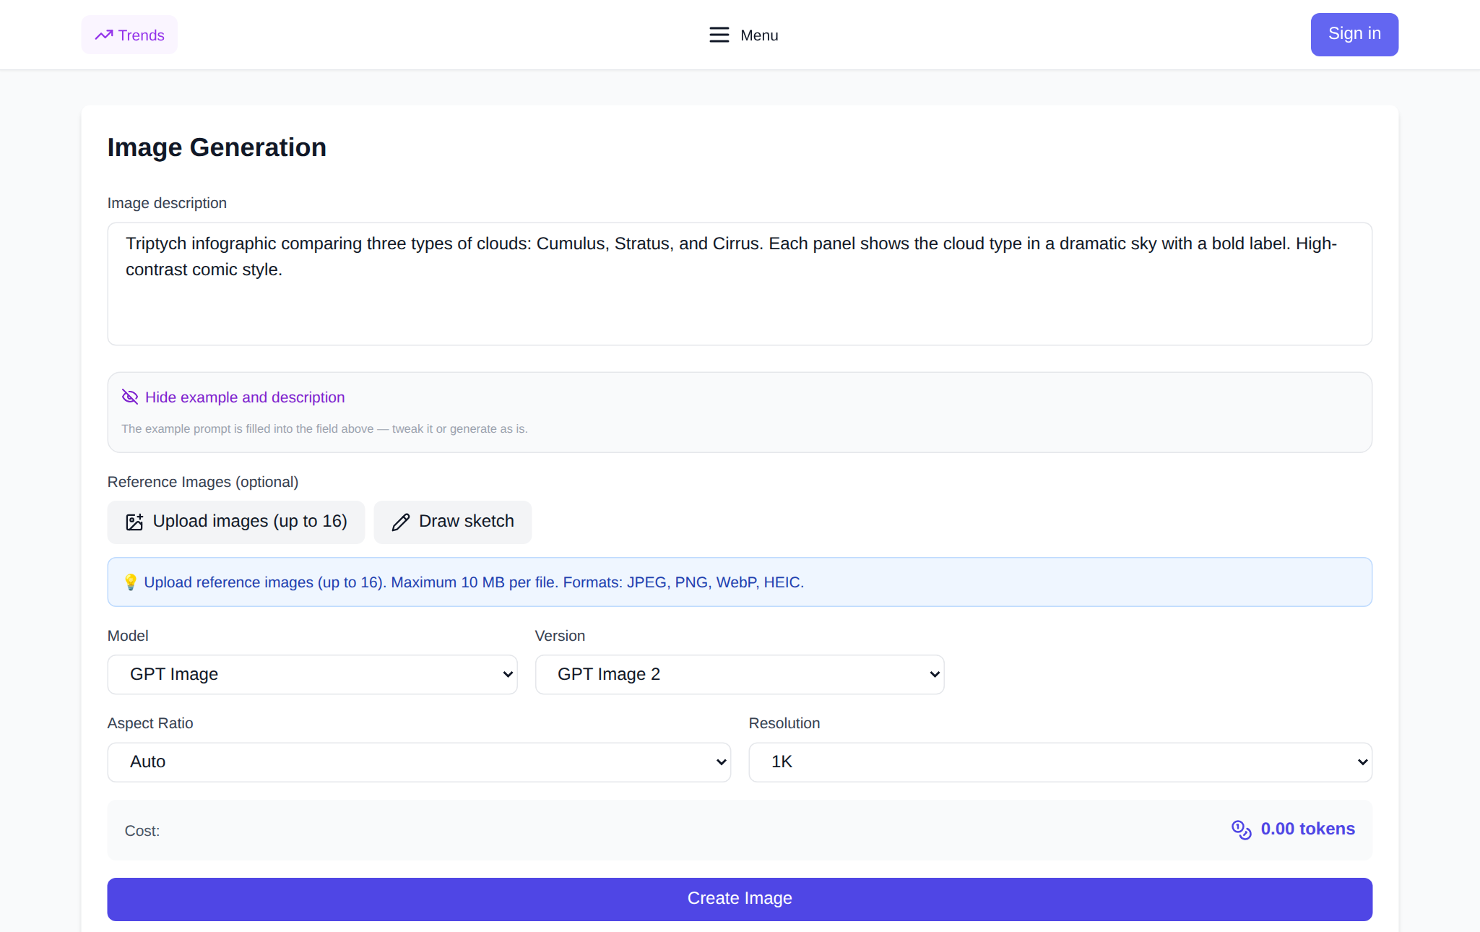Screen dimensions: 1480x932
Task: Click the '0.00 tokens' cost value
Action: (x=1307, y=829)
